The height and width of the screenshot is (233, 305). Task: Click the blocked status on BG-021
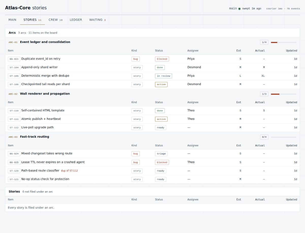[162, 59]
